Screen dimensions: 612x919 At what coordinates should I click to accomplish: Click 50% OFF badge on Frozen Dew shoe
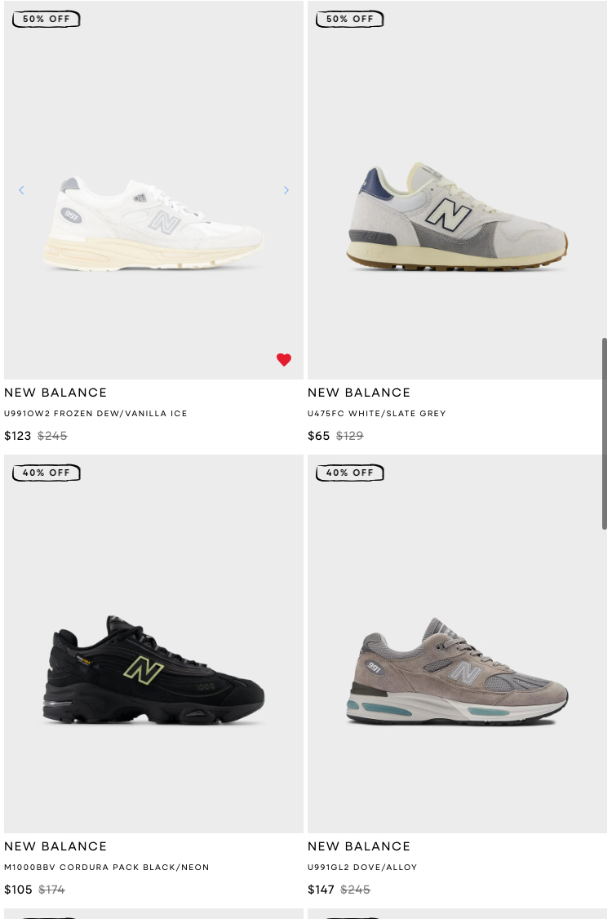[47, 20]
